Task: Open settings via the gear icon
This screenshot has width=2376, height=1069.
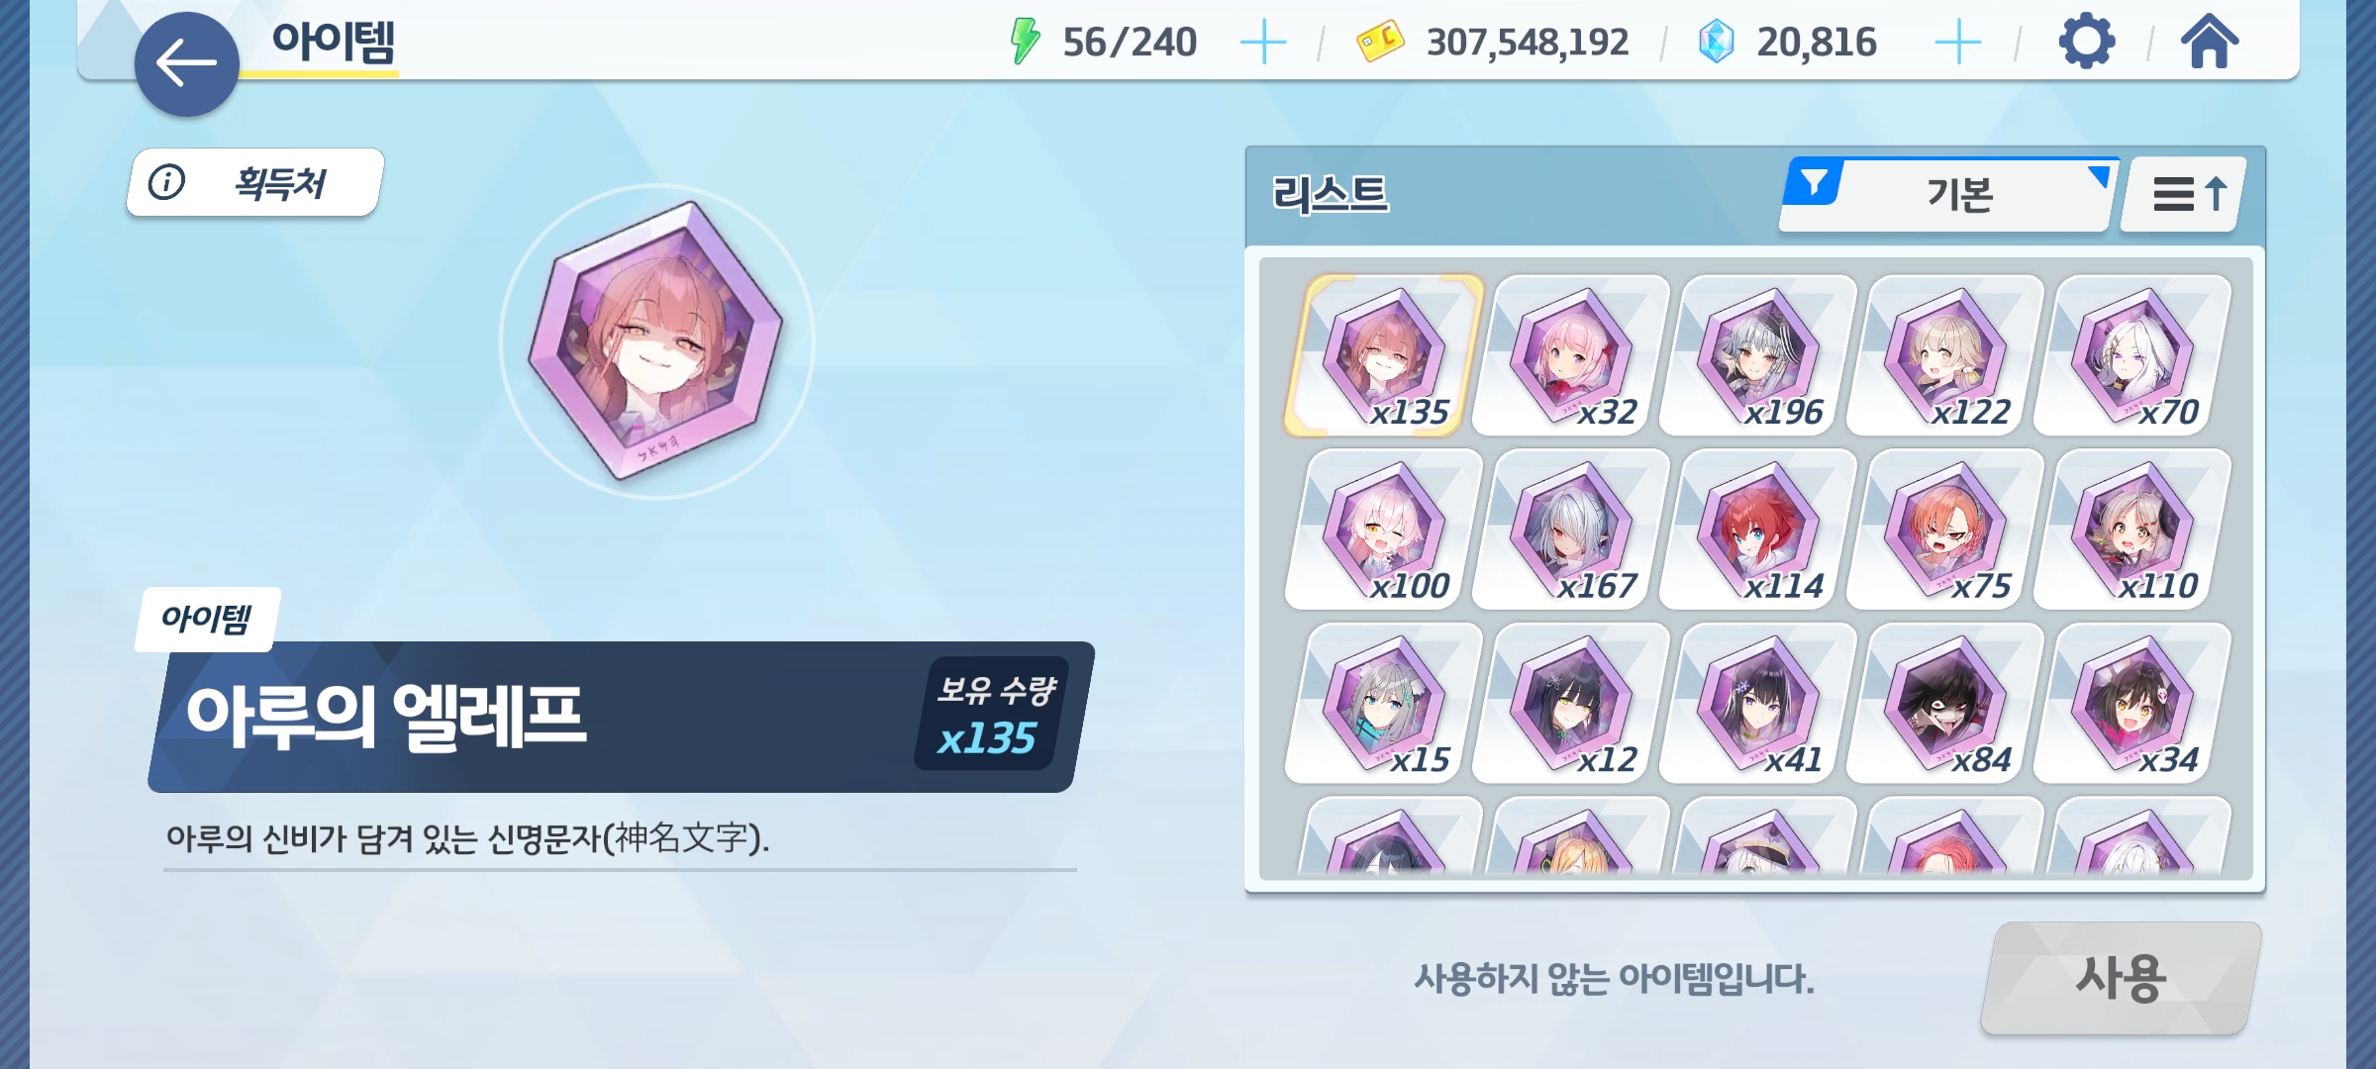Action: 2087,42
